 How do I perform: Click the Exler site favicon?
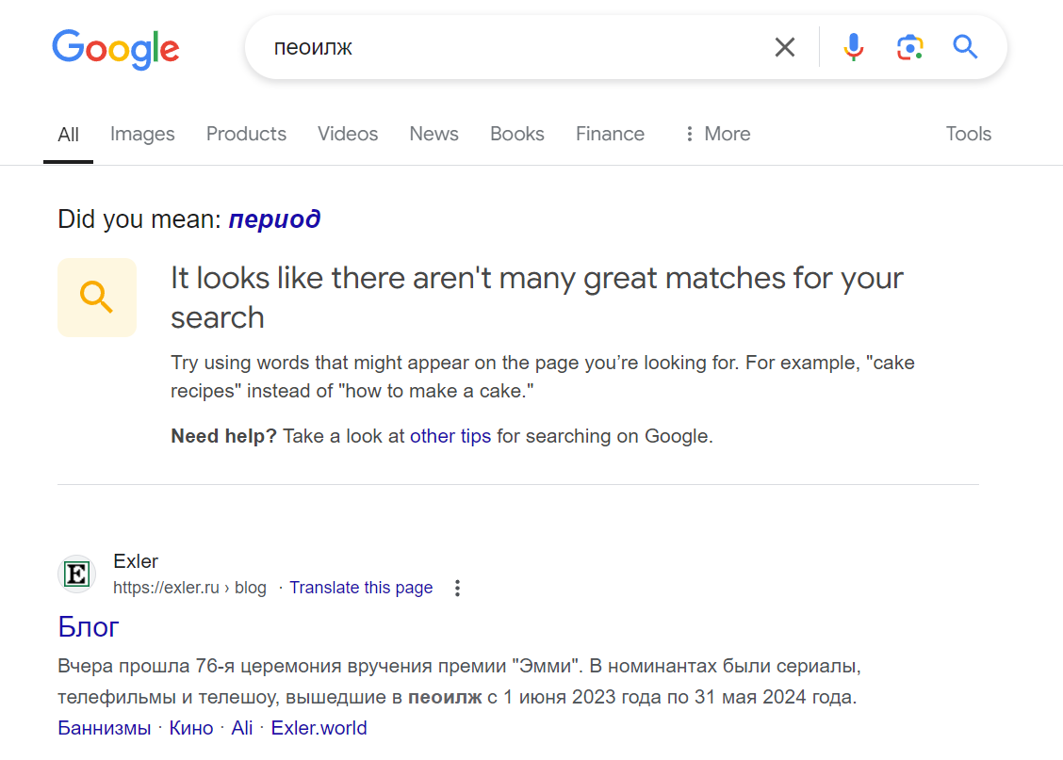click(x=76, y=574)
